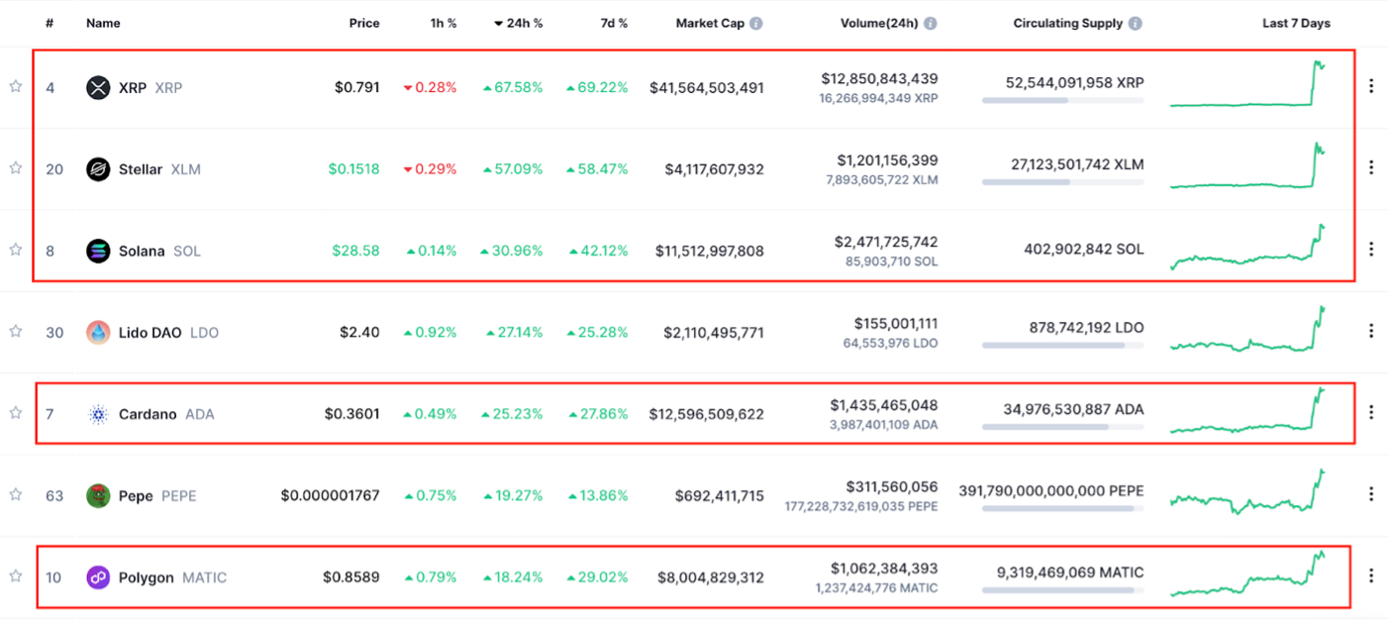Click Stellar 1h change 0.29%
The width and height of the screenshot is (1391, 623).
point(430,169)
